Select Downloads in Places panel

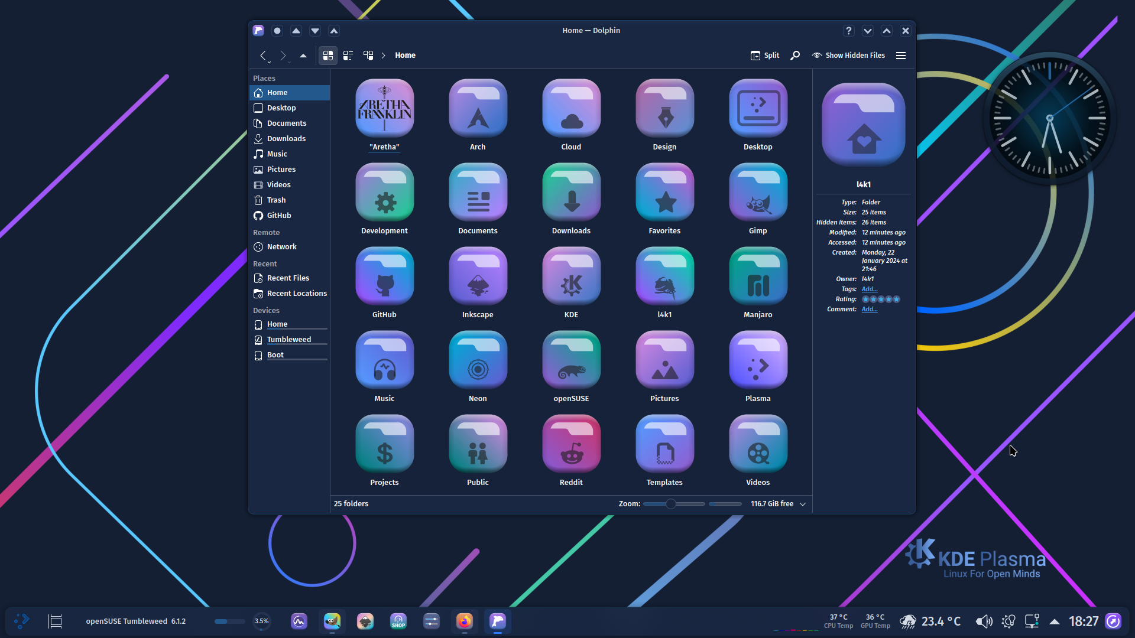pyautogui.click(x=289, y=139)
